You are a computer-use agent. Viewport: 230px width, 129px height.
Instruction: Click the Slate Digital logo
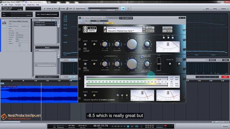coord(90,29)
